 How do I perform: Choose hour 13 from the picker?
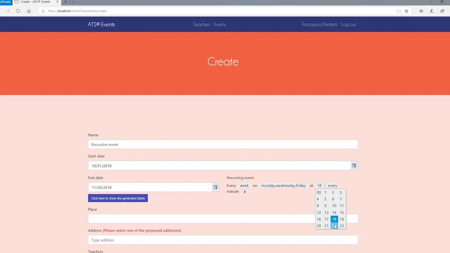click(x=326, y=213)
